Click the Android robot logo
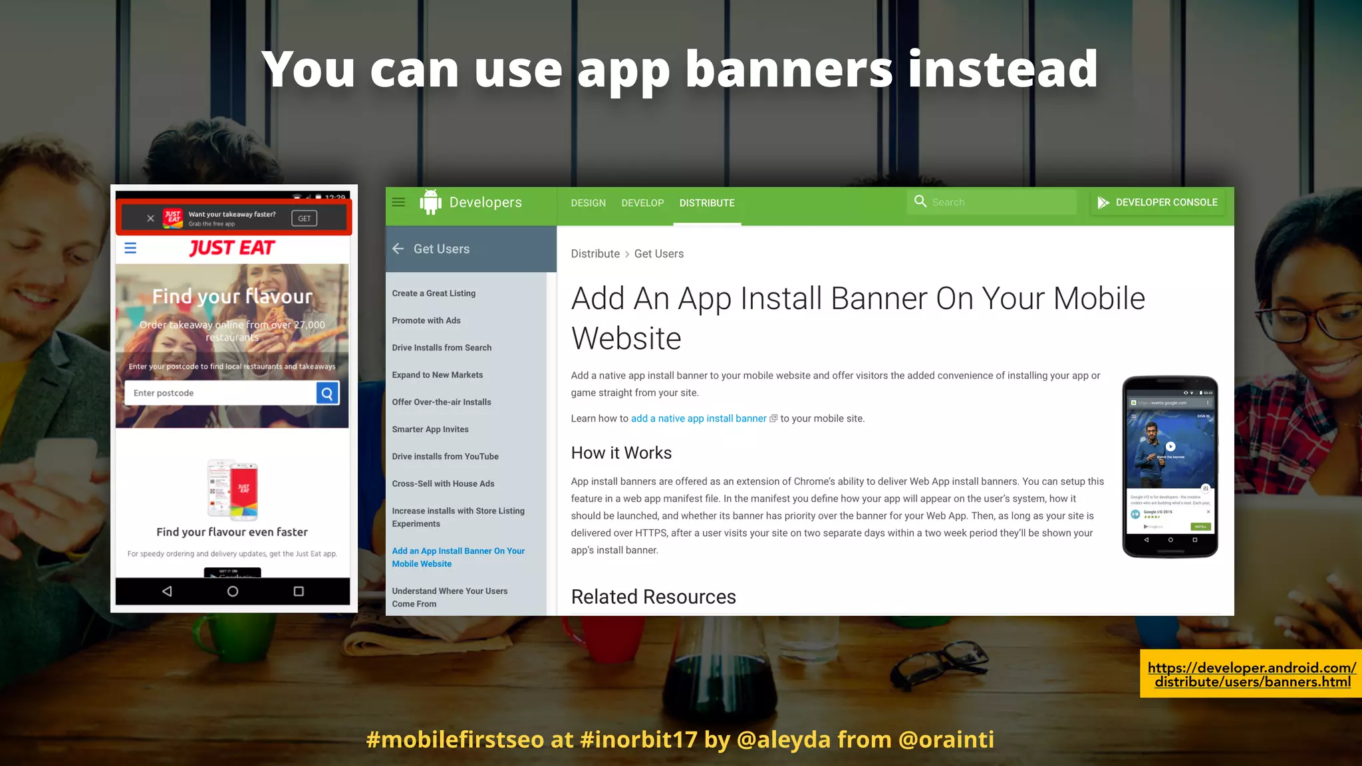 pyautogui.click(x=430, y=202)
